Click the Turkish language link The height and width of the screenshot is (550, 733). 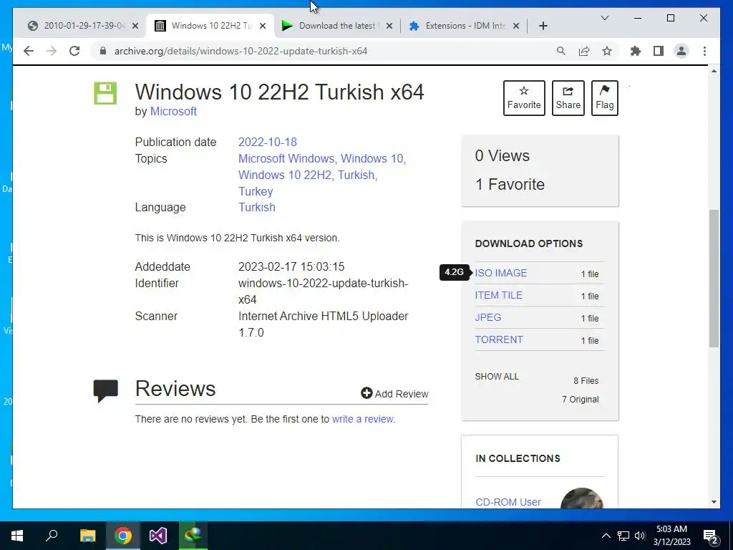point(257,207)
